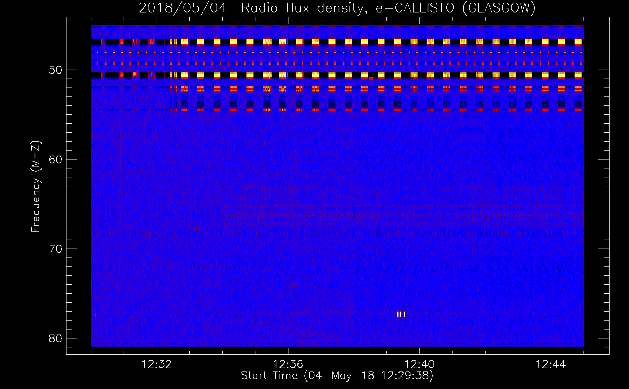This screenshot has height=389, width=629.
Task: Click the plot title 'Radio flux density, e-CALLISTO (GLASGOW)'
Action: pyautogui.click(x=388, y=8)
